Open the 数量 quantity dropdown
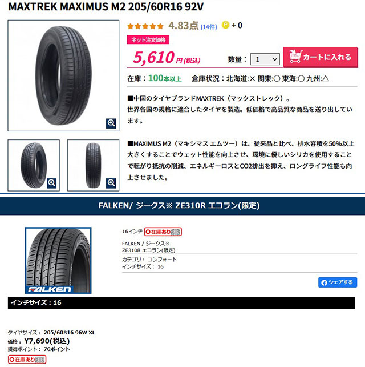365x367 pixels. point(265,59)
